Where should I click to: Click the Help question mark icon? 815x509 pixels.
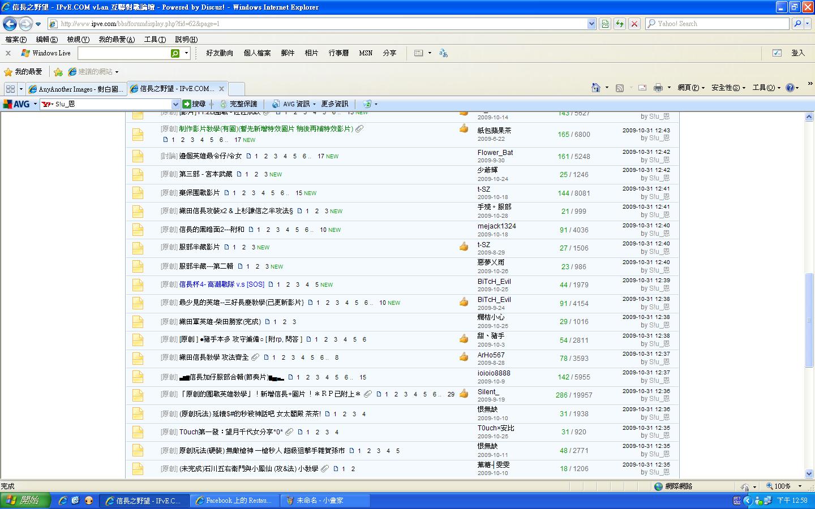[790, 88]
